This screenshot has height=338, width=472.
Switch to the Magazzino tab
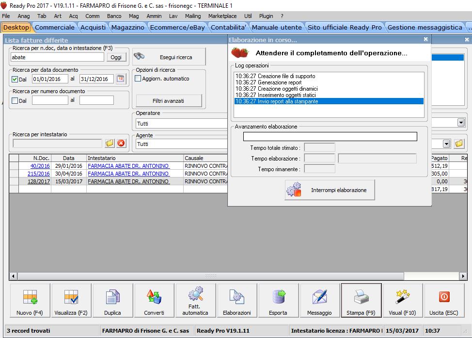pos(127,28)
